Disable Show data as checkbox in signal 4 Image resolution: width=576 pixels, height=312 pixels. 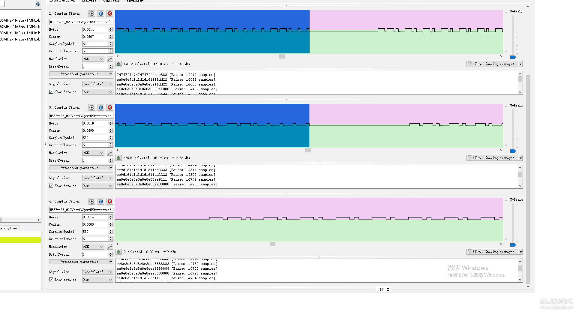[51, 280]
